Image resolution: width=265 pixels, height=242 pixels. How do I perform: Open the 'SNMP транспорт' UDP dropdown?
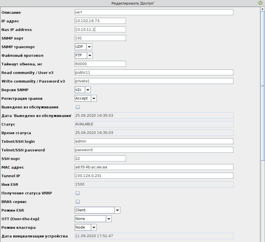click(x=89, y=47)
